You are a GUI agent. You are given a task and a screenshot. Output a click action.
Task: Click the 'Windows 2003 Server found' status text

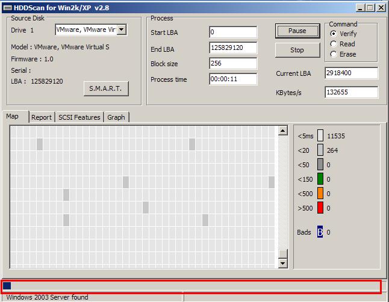[x=47, y=297]
